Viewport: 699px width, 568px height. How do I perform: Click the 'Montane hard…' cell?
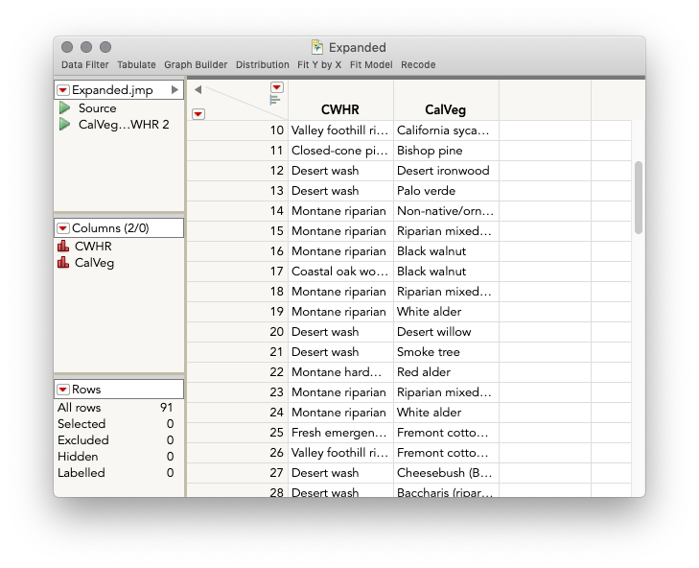[340, 372]
